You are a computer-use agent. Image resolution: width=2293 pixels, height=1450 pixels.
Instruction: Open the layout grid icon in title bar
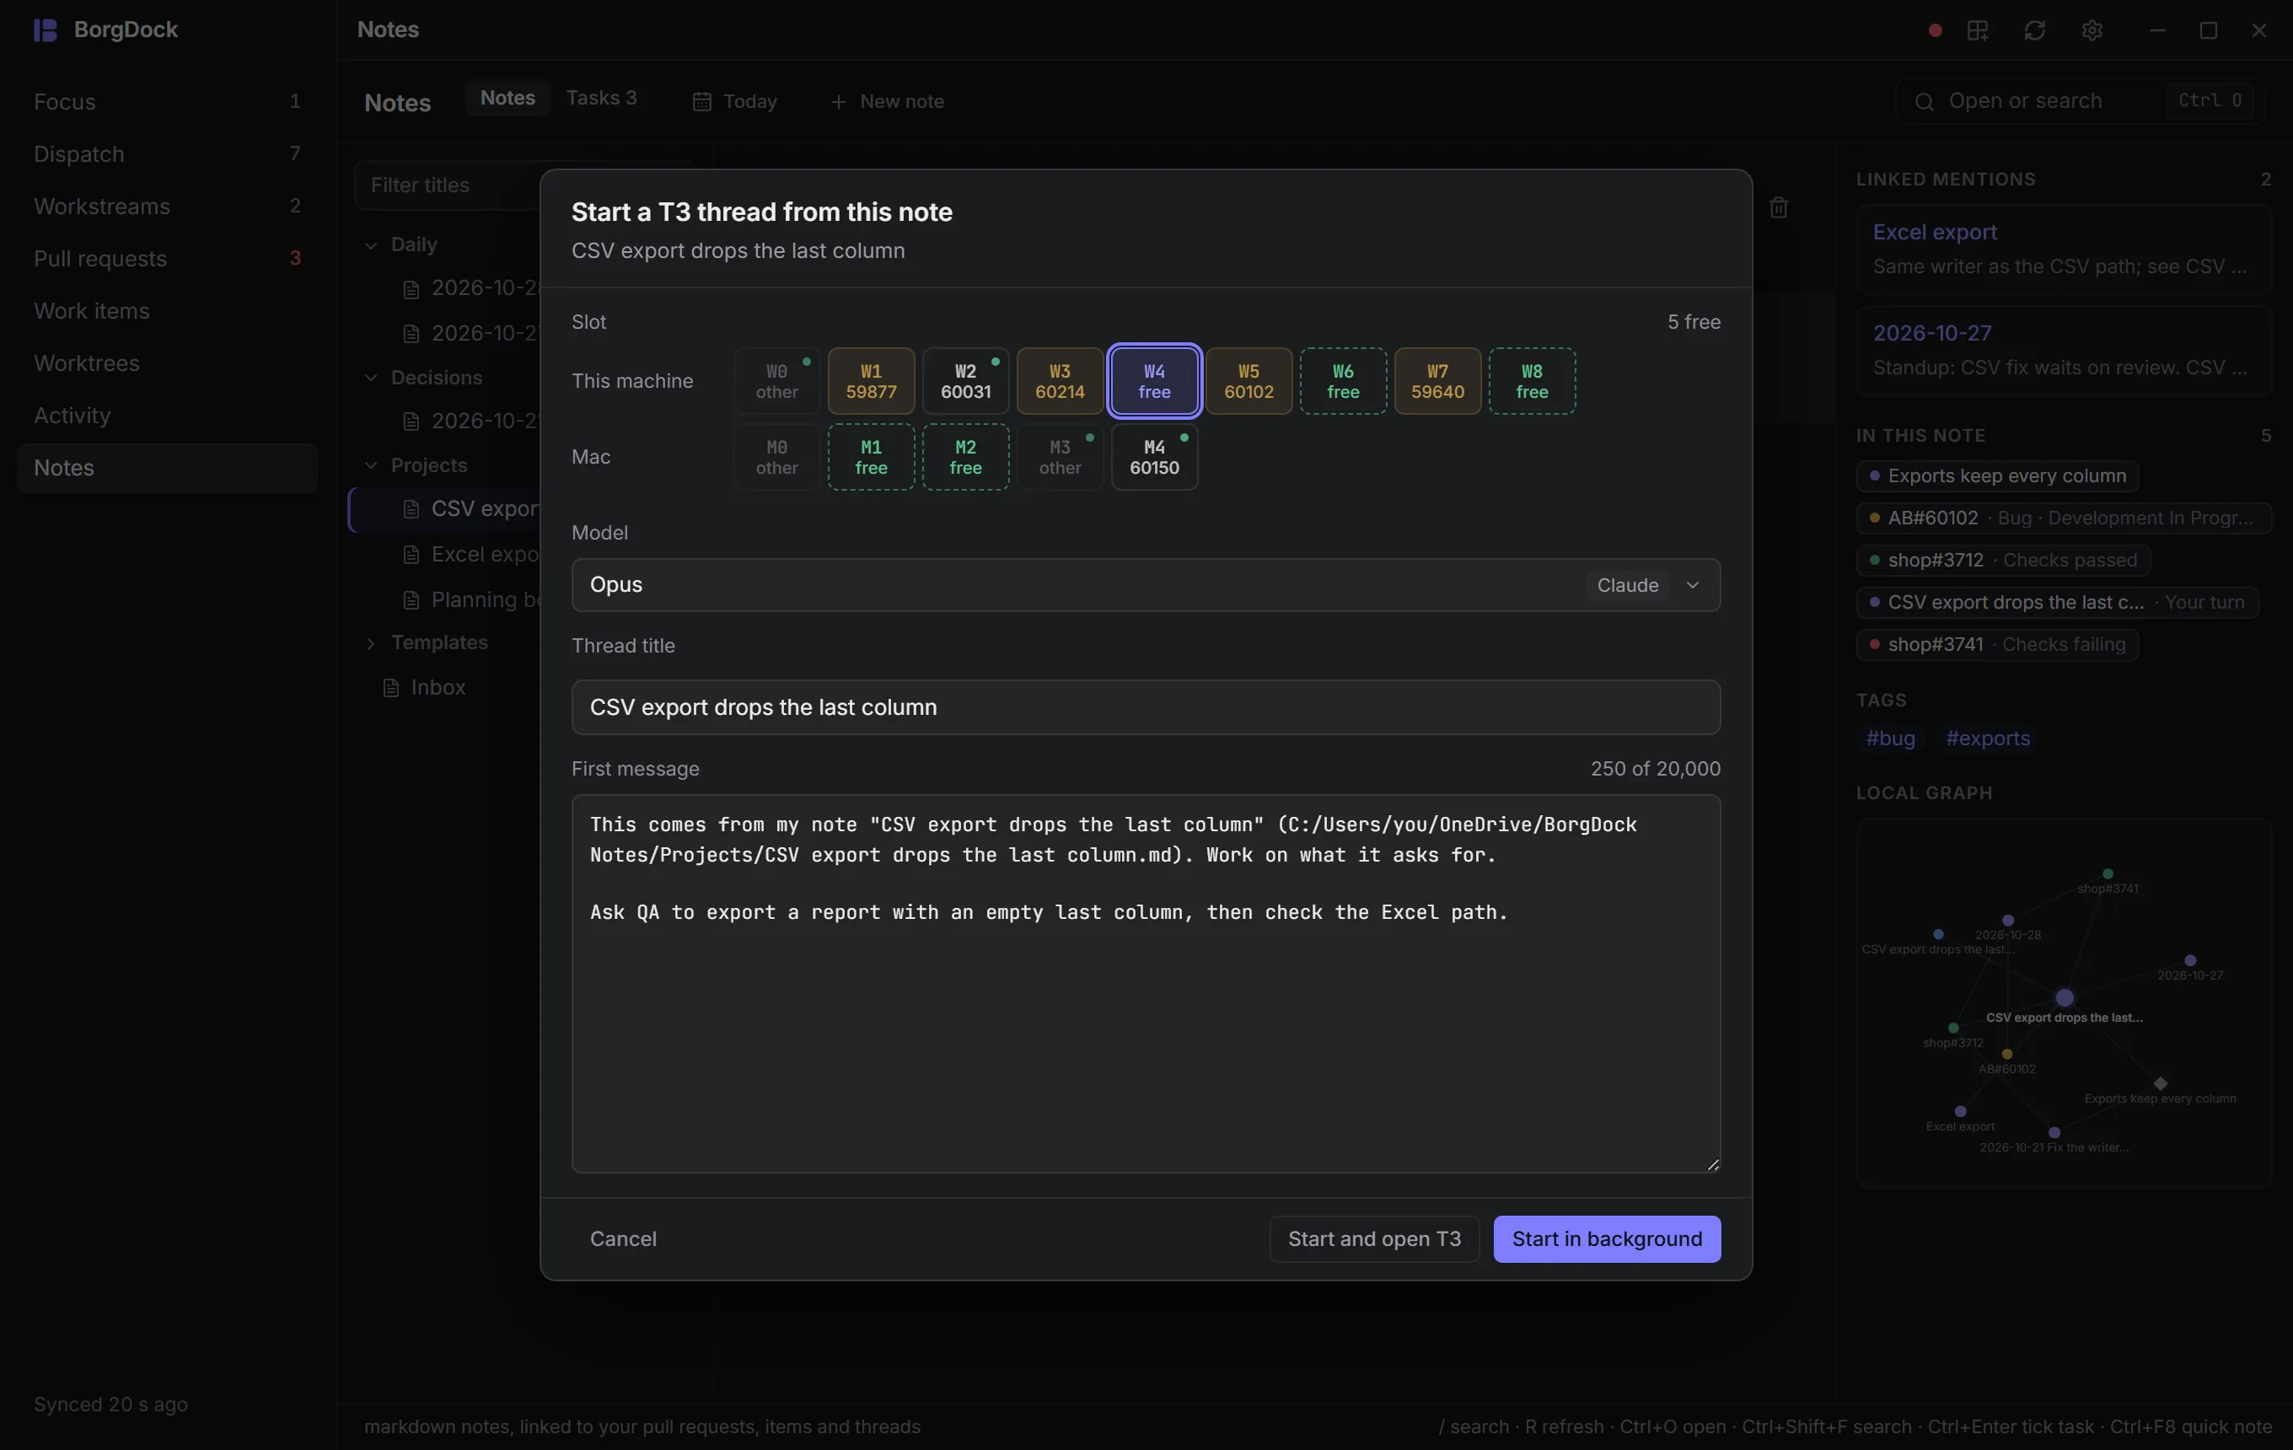(x=1978, y=30)
